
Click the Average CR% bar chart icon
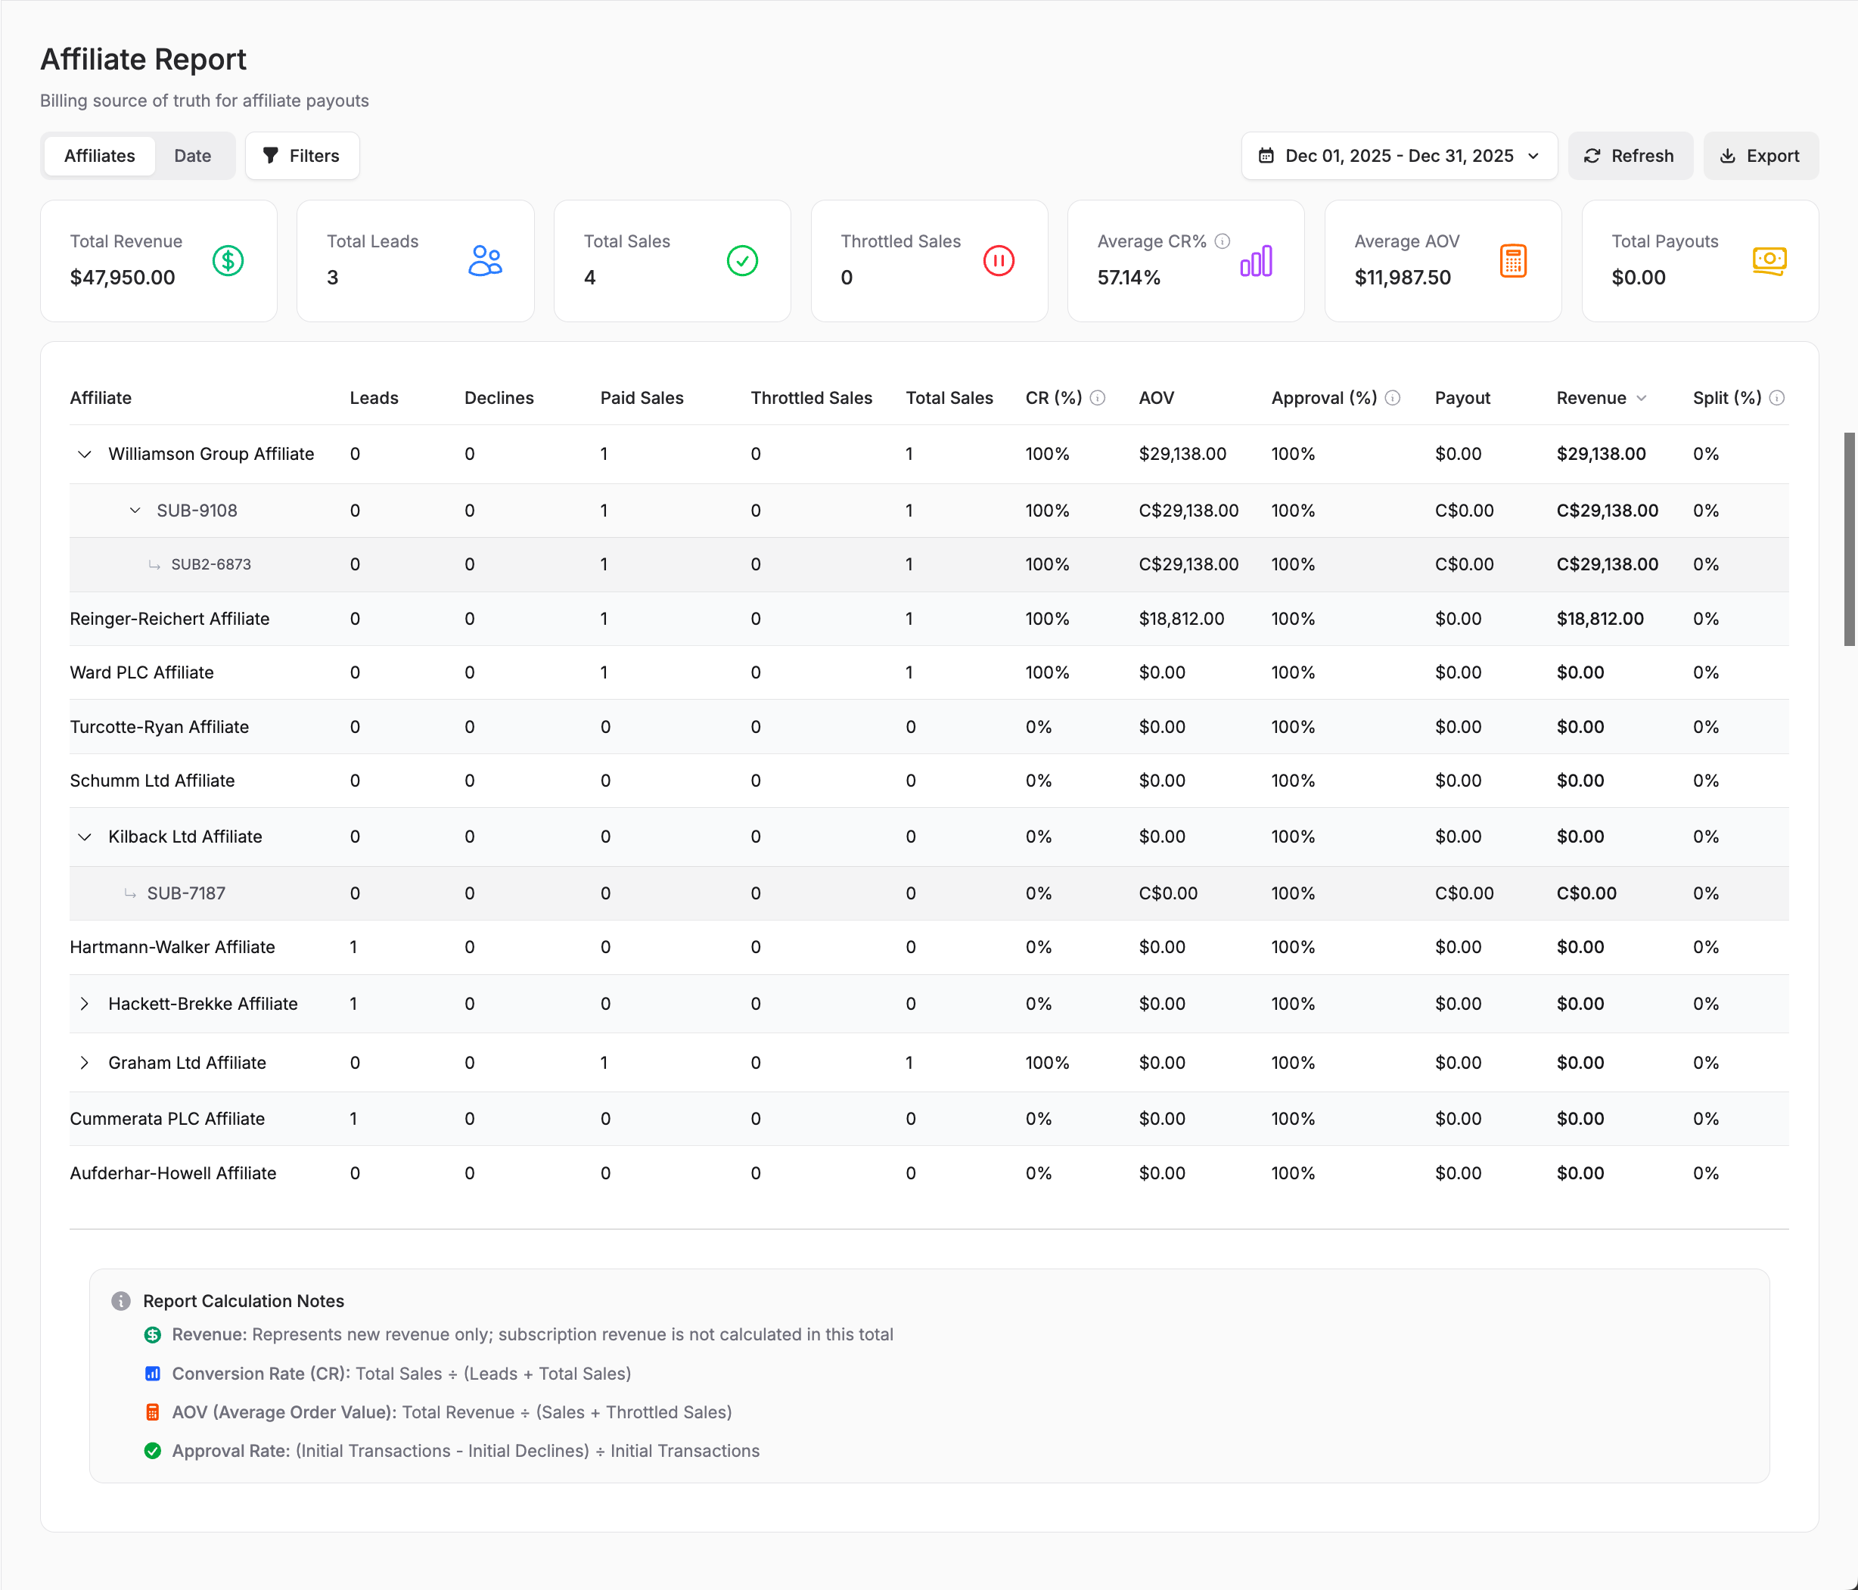1257,261
